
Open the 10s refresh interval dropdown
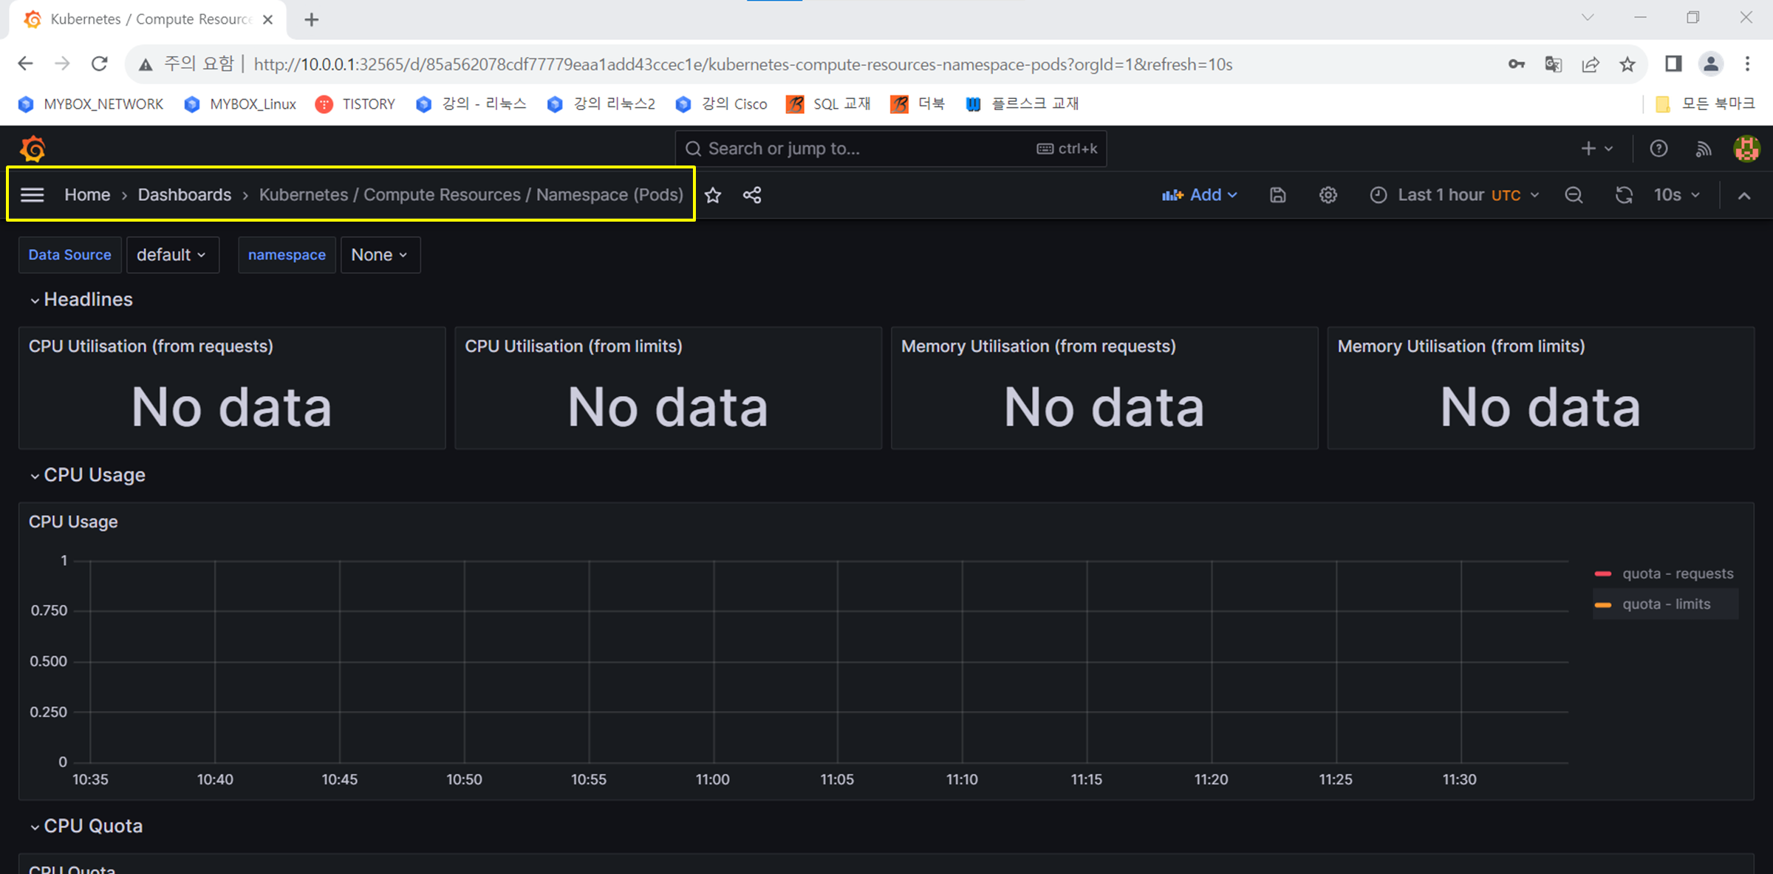1677,195
